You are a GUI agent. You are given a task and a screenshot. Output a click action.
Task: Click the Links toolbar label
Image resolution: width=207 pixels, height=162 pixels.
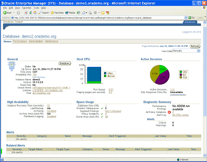(x=200, y=18)
